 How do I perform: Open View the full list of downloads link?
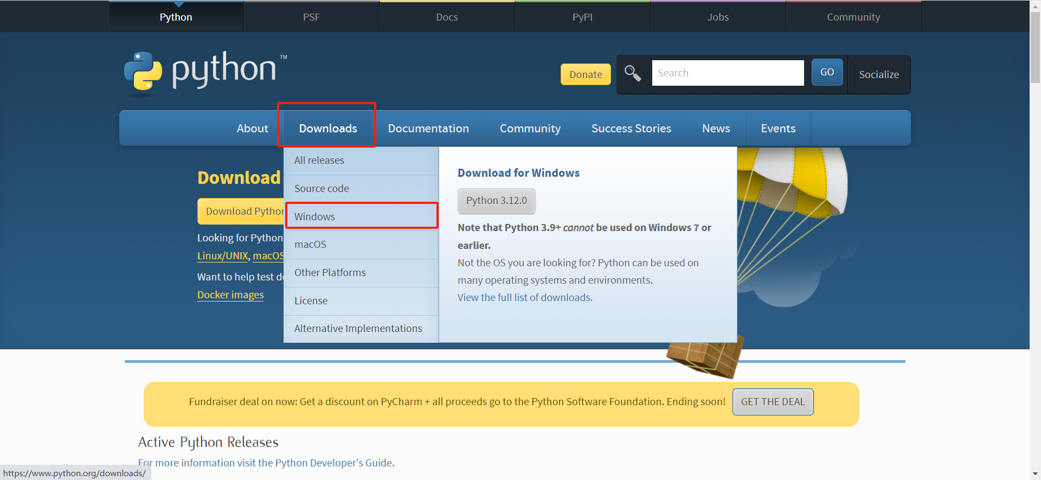[x=524, y=298]
